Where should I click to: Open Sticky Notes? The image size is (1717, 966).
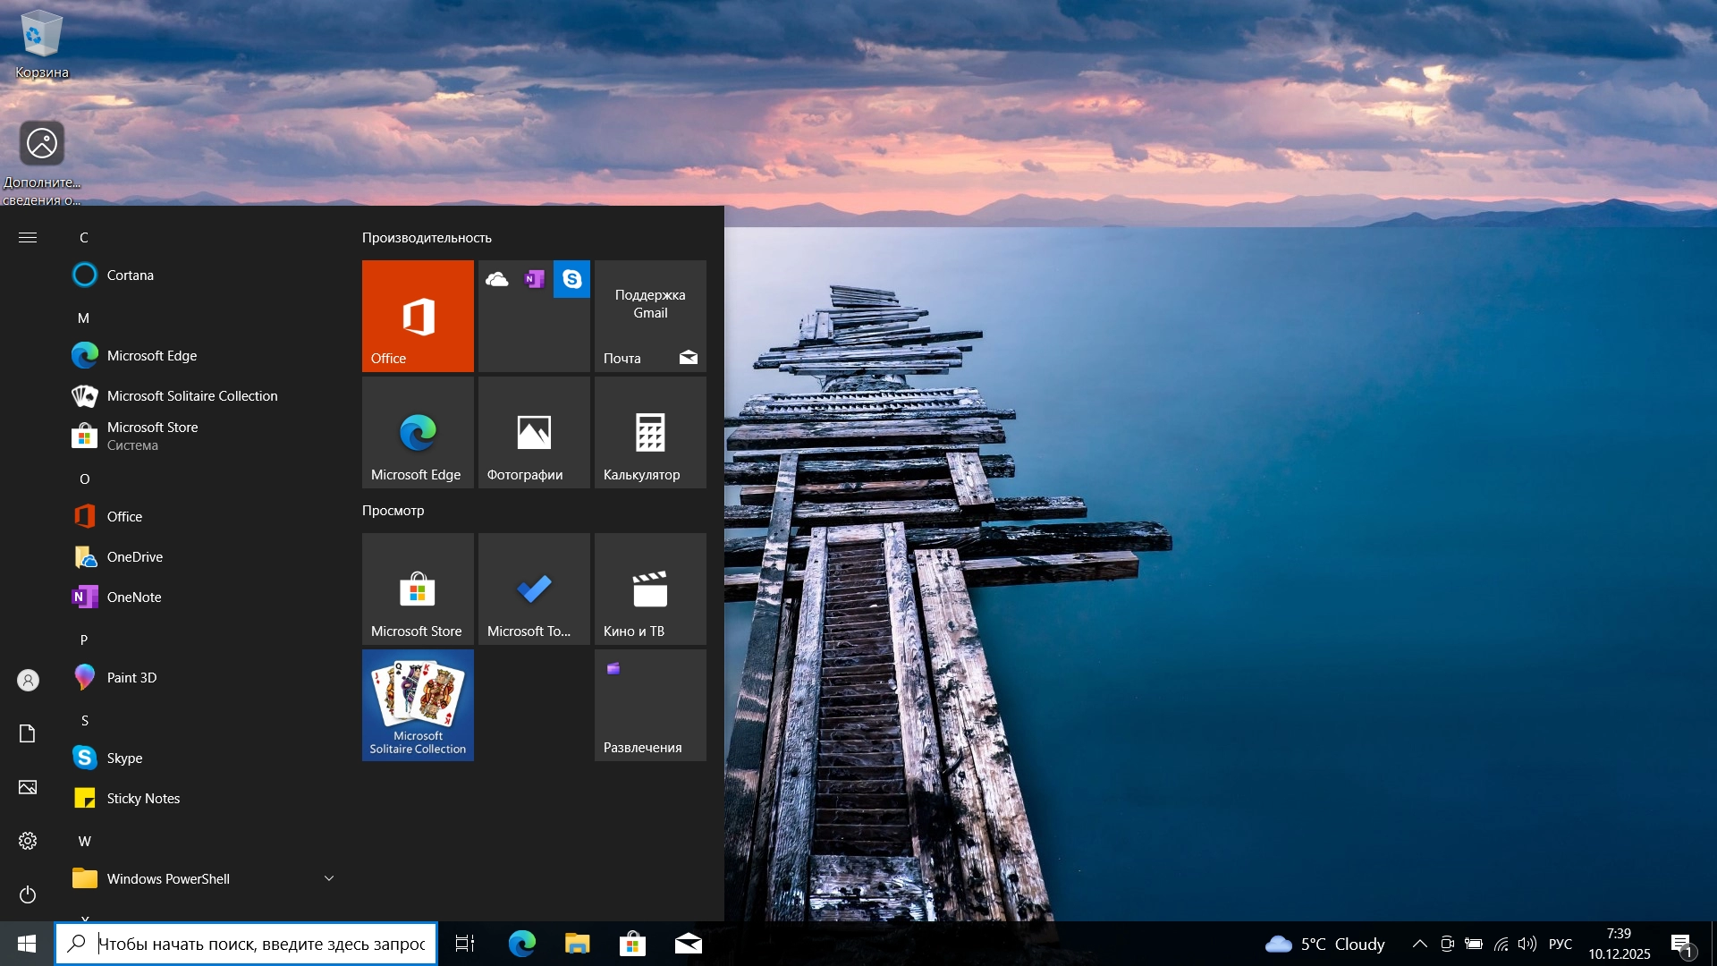(143, 798)
